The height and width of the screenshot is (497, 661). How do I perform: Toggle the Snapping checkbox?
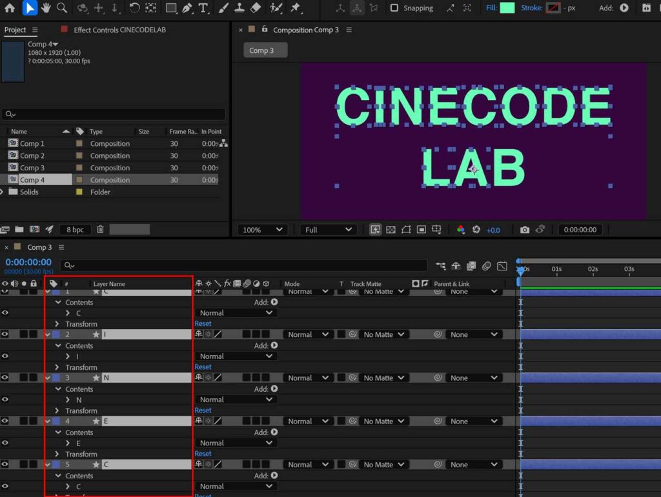(x=394, y=8)
